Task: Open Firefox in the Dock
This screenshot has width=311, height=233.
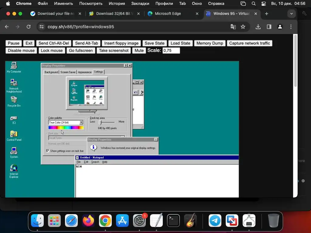Action: coord(88,221)
